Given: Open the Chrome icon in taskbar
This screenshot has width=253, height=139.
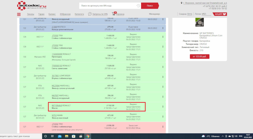Looking at the screenshot, I should click(87, 136).
